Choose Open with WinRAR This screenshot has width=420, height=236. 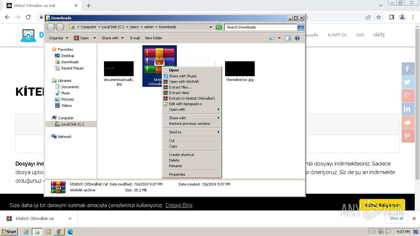coord(192,82)
